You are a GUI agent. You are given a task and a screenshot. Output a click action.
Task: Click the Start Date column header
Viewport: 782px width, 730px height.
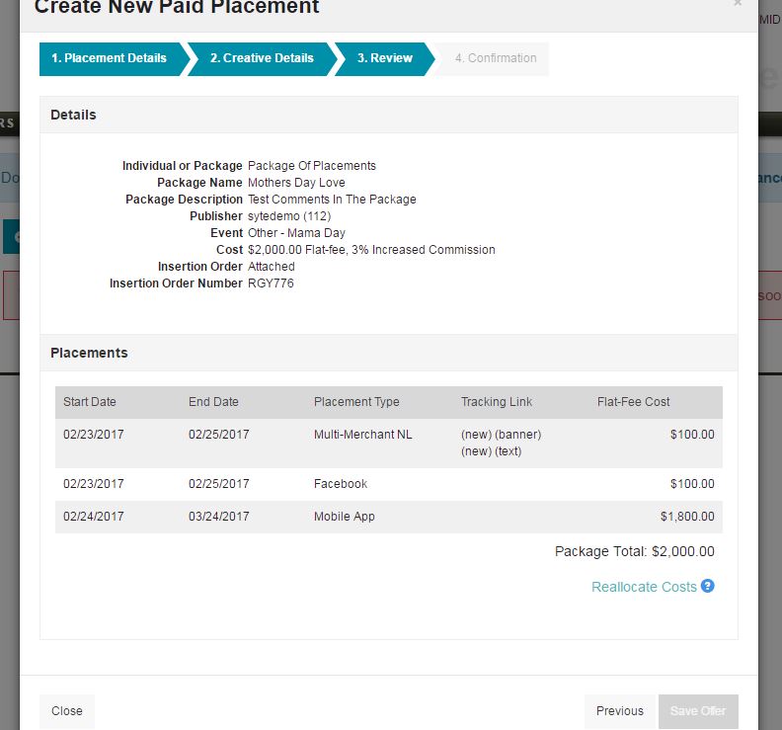pyautogui.click(x=90, y=402)
